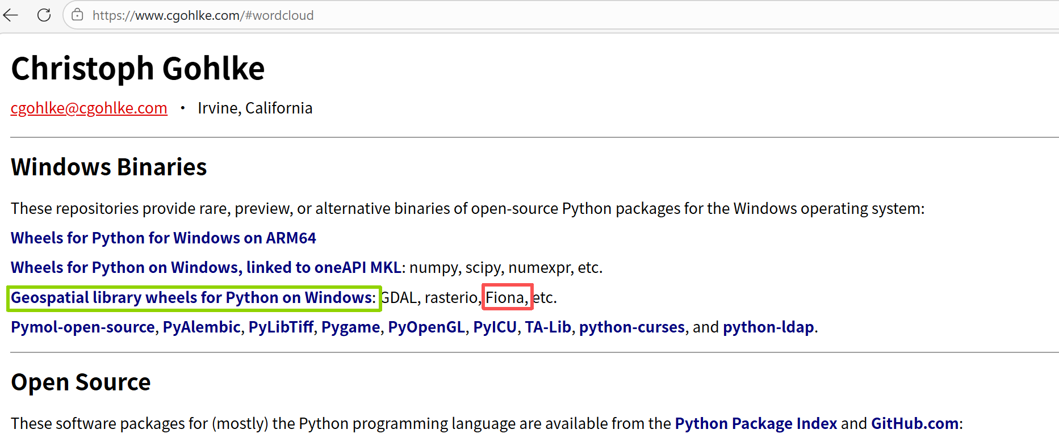The image size is (1059, 442).
Task: Open the PyICU link
Action: [495, 327]
